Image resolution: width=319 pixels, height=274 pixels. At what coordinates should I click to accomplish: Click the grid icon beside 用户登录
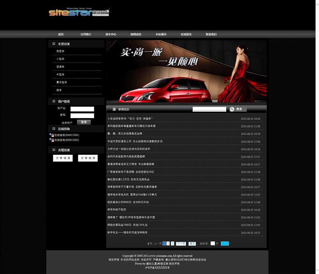tap(54, 101)
